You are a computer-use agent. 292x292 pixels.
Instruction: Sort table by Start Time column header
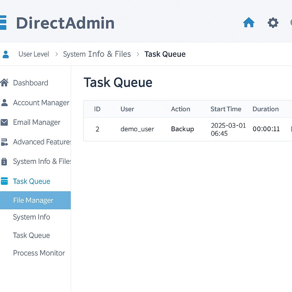226,109
